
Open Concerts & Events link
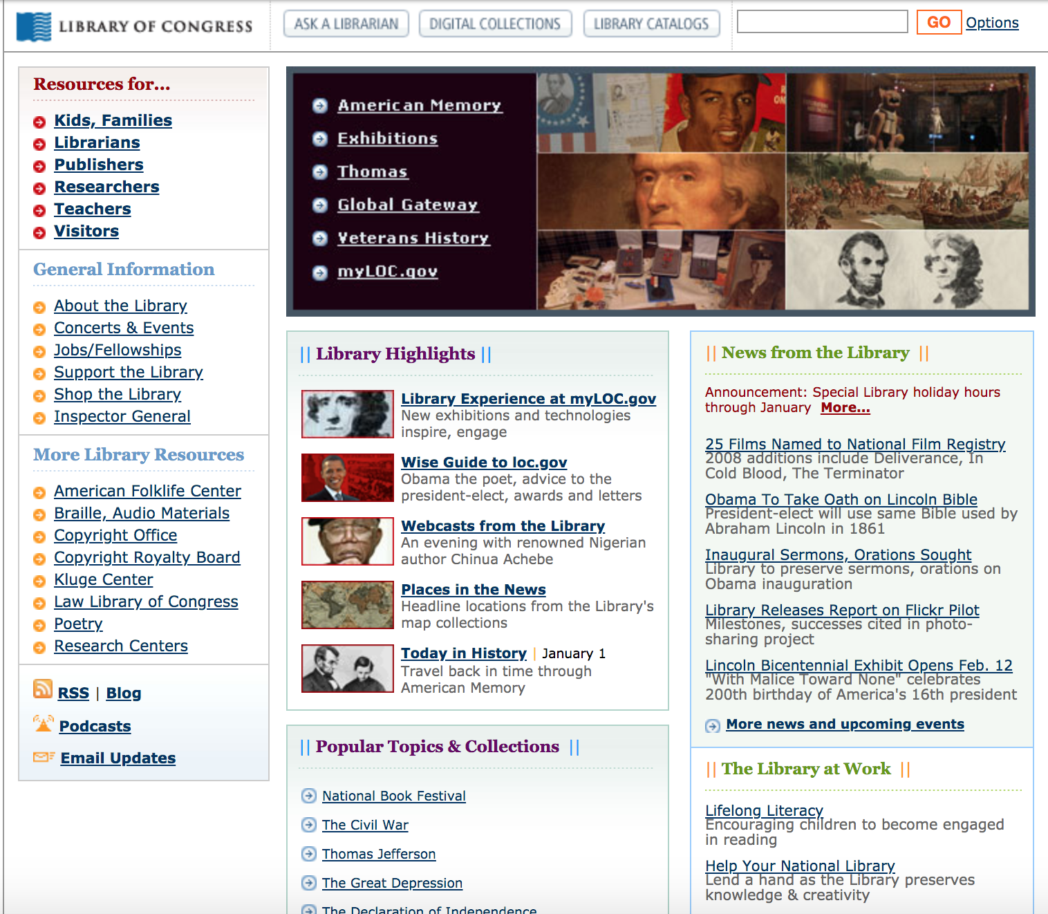[124, 328]
